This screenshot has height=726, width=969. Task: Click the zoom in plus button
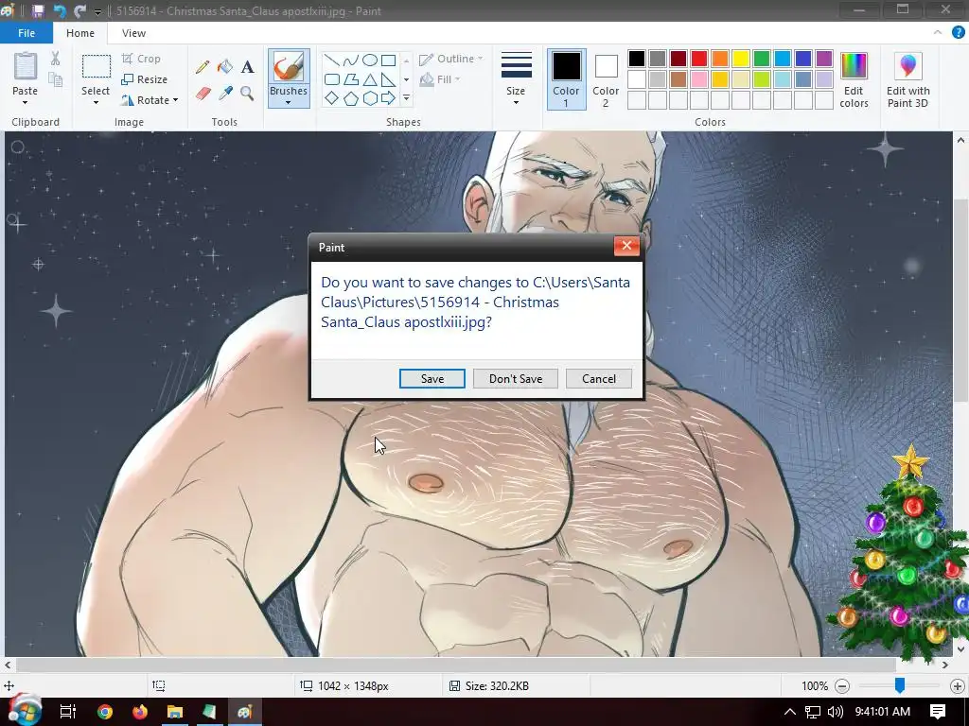pos(958,686)
